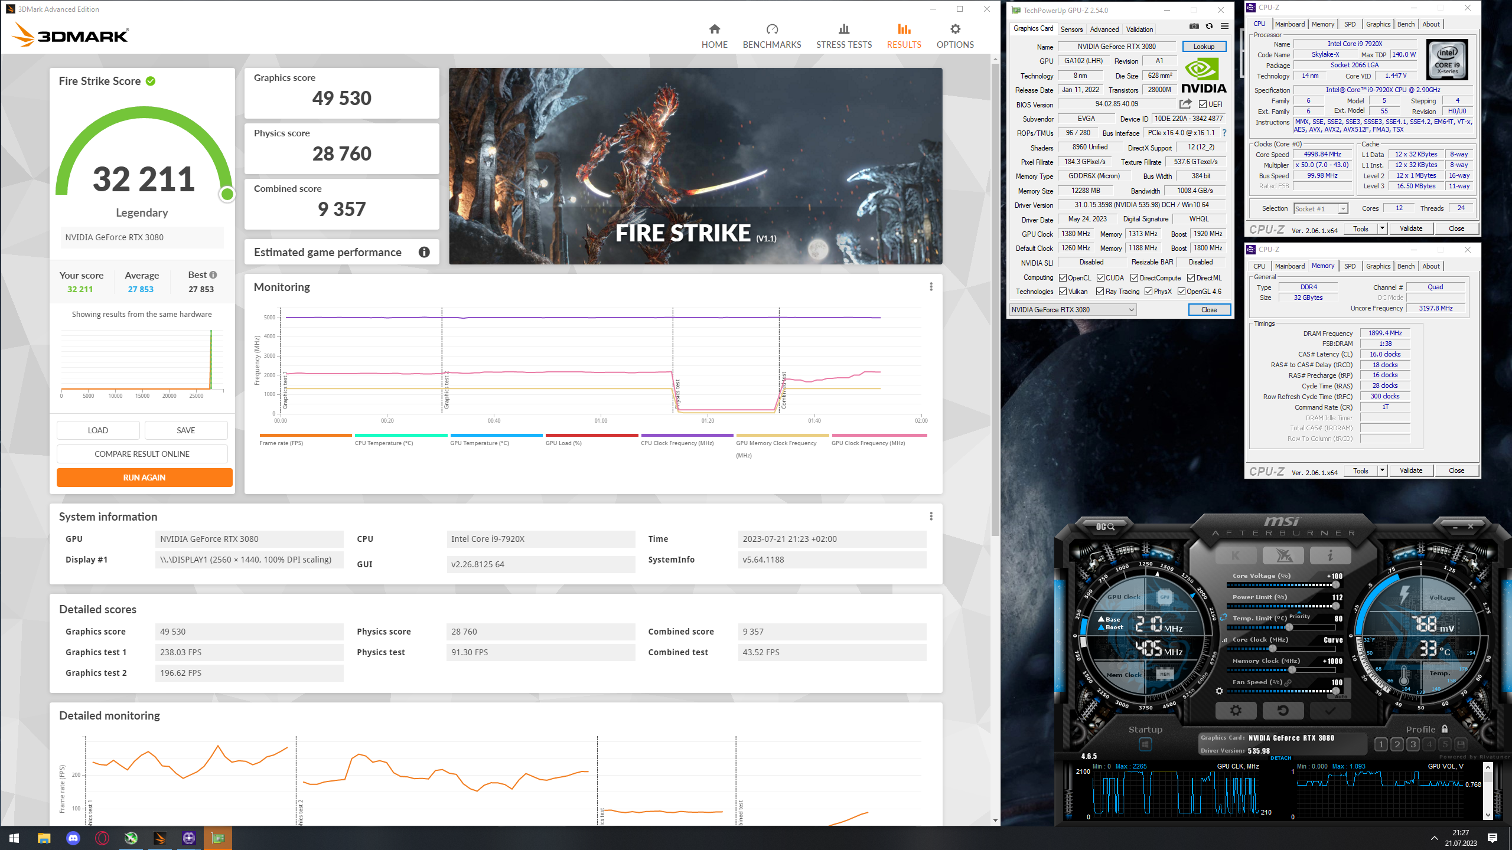1512x850 pixels.
Task: Switch to the Advanced tab in GPU-Z
Action: coord(1104,30)
